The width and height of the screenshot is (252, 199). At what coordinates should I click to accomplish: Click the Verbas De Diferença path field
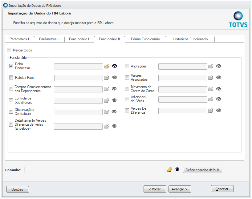click(x=183, y=111)
